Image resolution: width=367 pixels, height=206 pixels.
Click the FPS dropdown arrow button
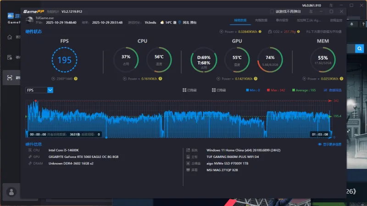[50, 90]
